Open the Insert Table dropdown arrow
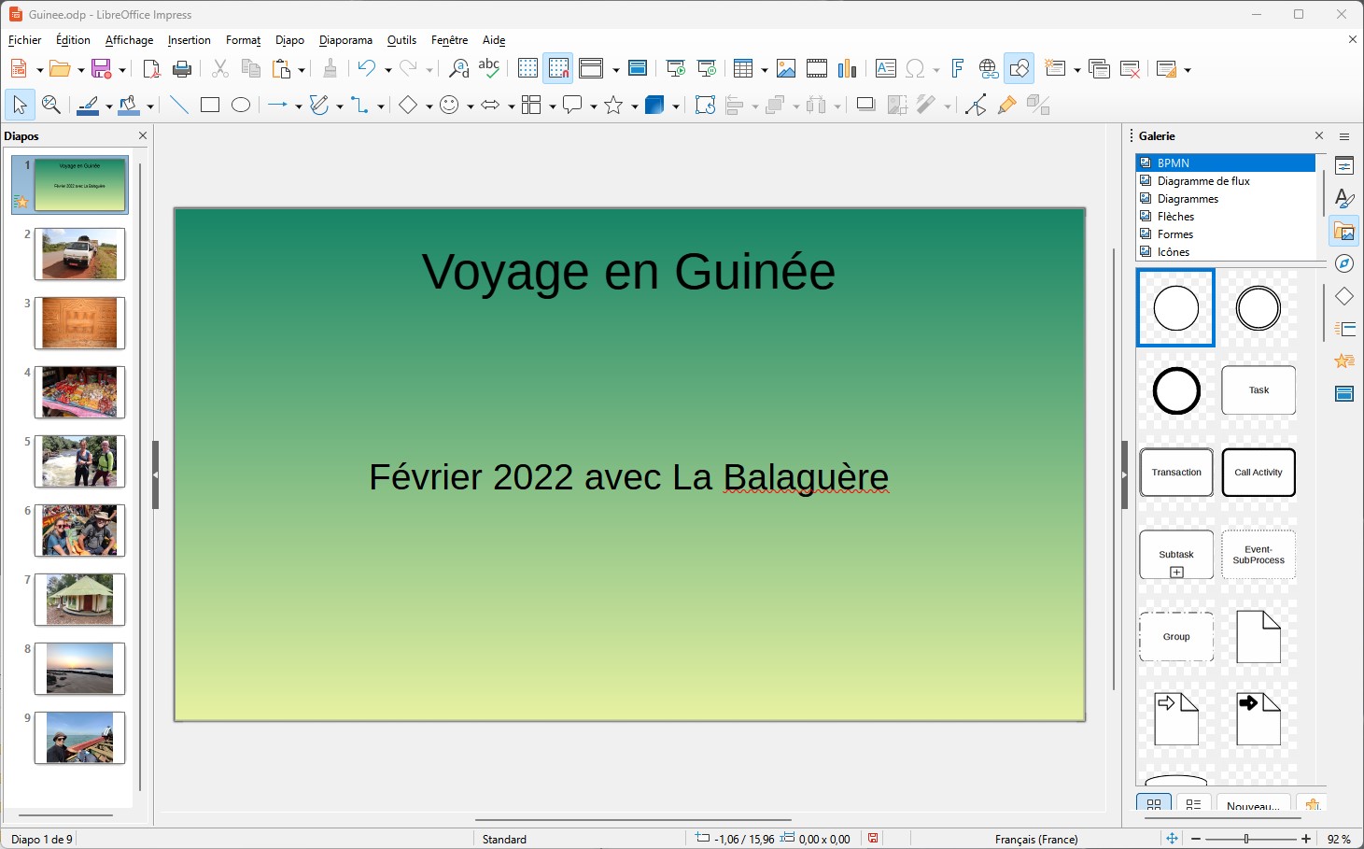Viewport: 1364px width, 849px height. [764, 70]
